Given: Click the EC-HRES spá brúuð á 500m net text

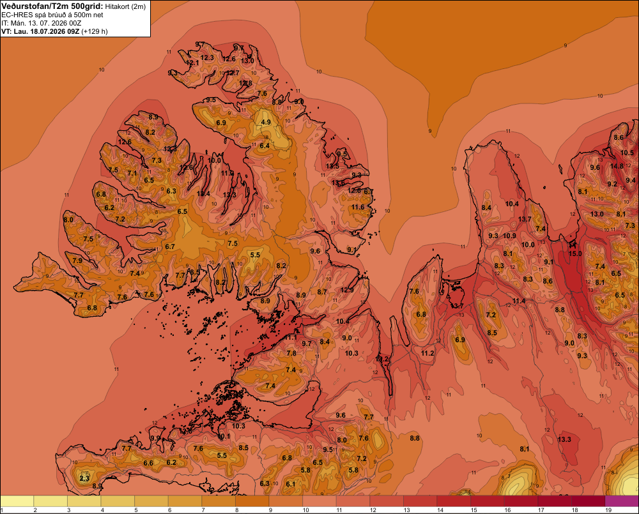Looking at the screenshot, I should 52,15.
